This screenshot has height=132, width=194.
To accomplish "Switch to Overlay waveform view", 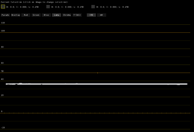I will point(16,15).
